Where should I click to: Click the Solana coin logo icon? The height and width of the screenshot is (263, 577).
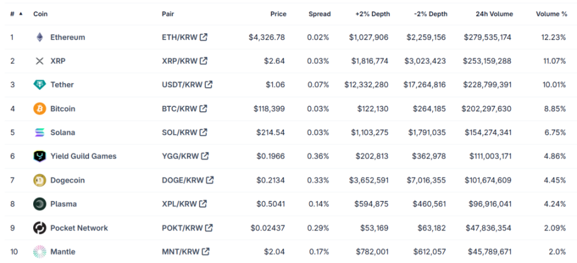pyautogui.click(x=40, y=133)
